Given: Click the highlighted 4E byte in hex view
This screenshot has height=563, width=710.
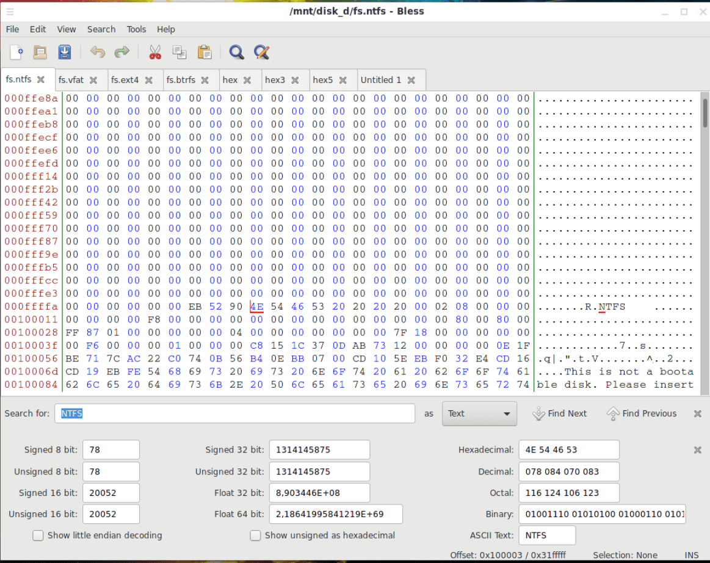Looking at the screenshot, I should pos(257,307).
